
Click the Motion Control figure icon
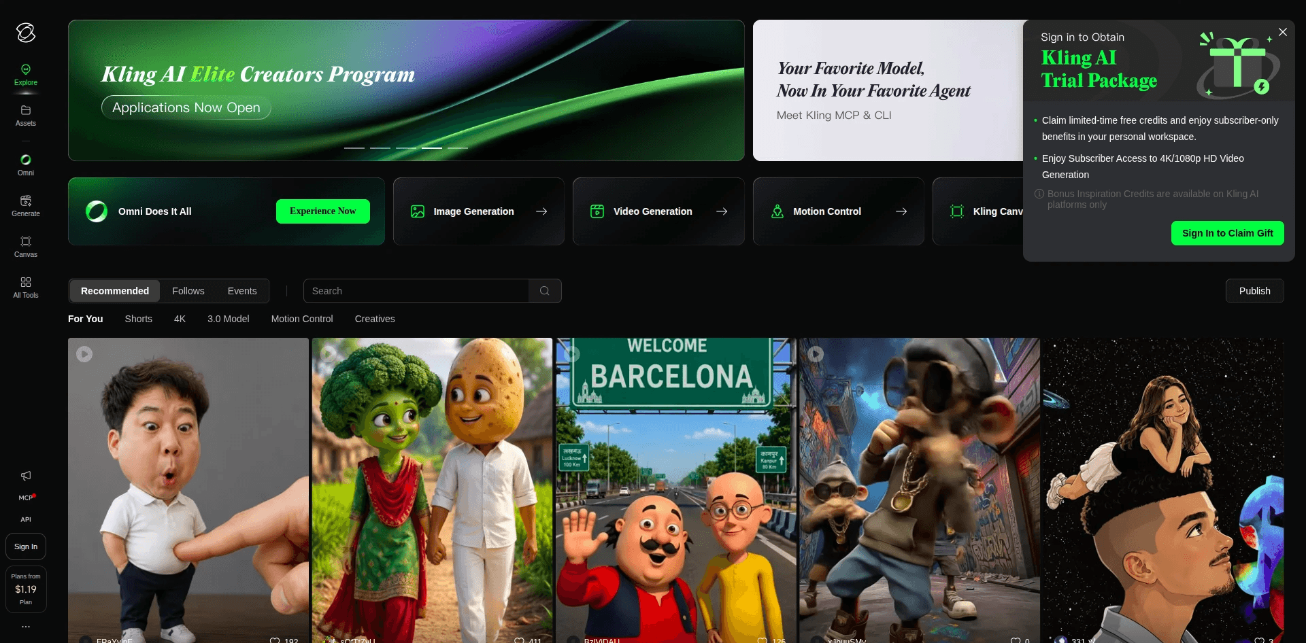[777, 211]
